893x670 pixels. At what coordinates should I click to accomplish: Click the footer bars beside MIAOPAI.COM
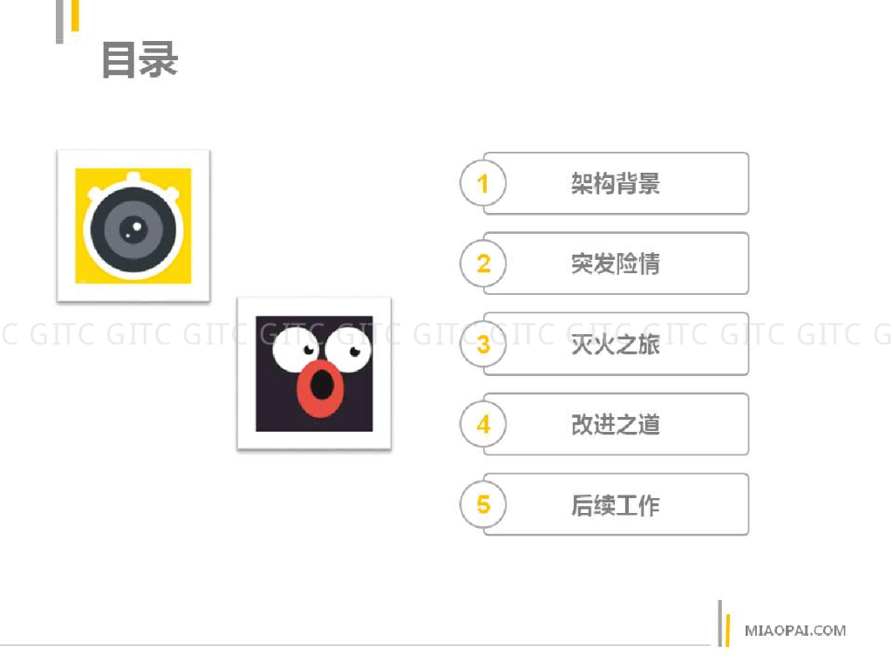point(724,624)
